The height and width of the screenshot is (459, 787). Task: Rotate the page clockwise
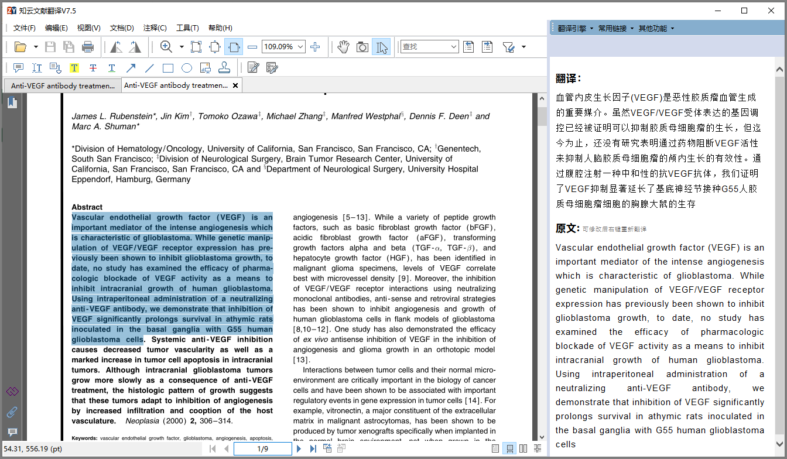135,47
